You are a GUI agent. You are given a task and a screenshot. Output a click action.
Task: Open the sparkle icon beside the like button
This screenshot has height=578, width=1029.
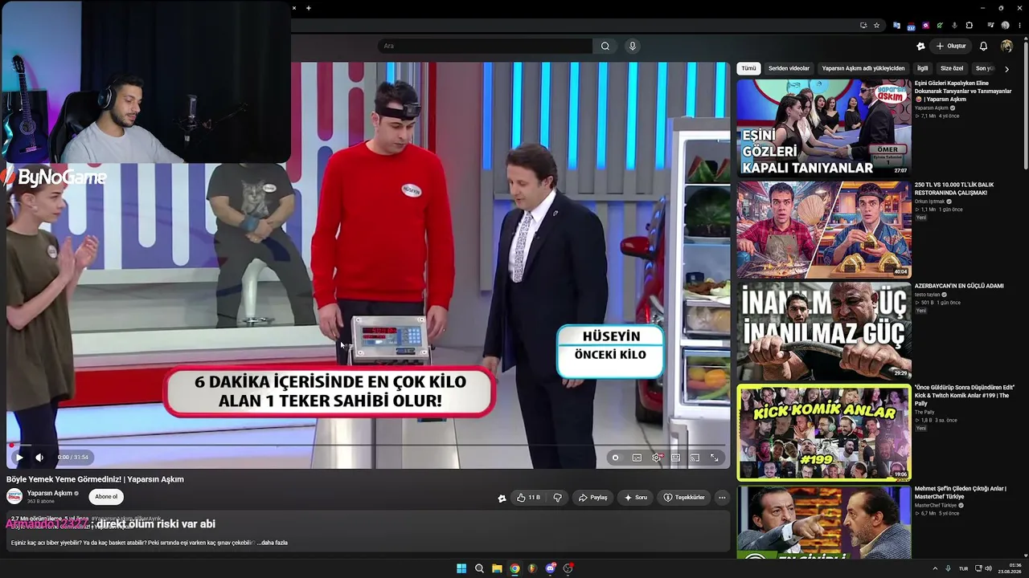(x=502, y=498)
